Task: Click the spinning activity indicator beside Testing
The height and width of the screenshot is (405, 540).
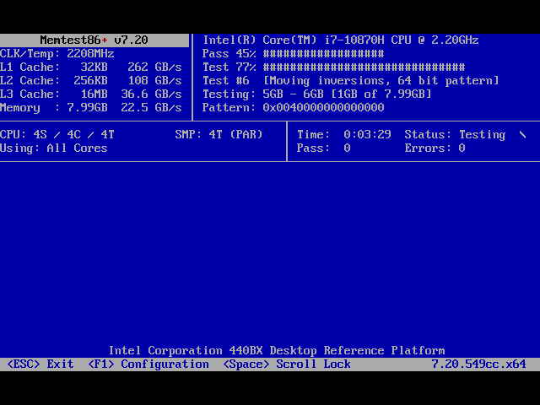Action: click(522, 135)
